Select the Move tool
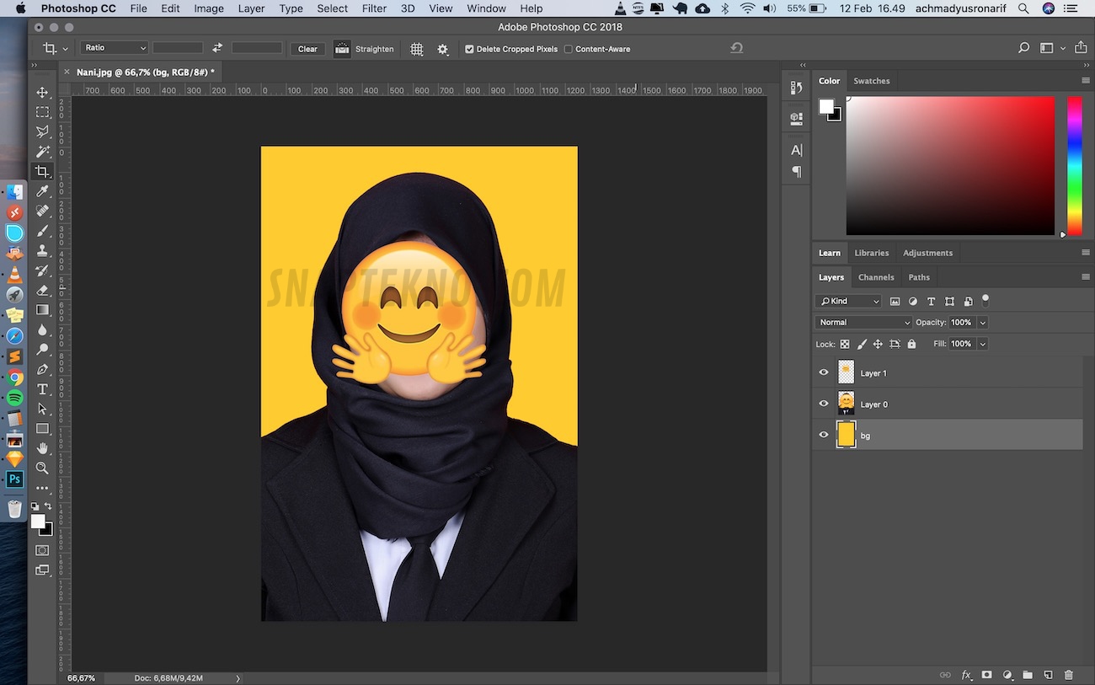This screenshot has height=685, width=1095. point(42,92)
